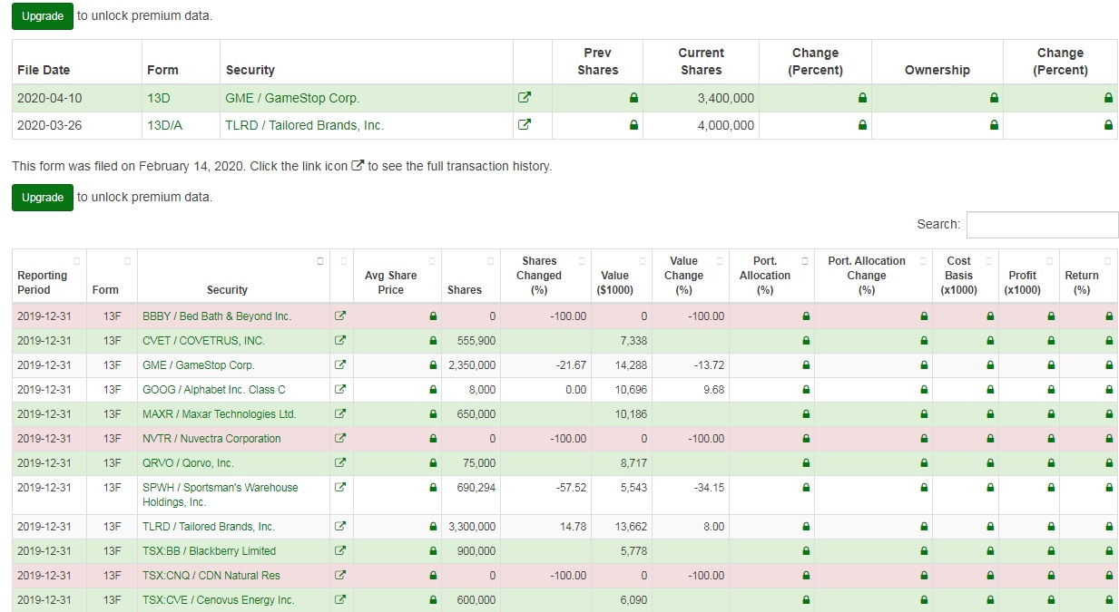Viewport: 1119px width, 612px height.
Task: Click external link icon in COVETRUS row
Action: coord(340,341)
